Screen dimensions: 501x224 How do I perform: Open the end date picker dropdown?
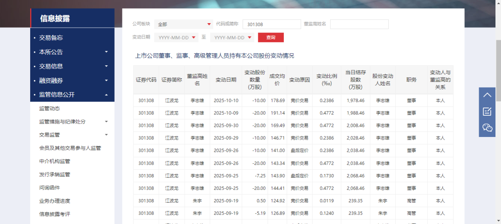tap(232, 37)
